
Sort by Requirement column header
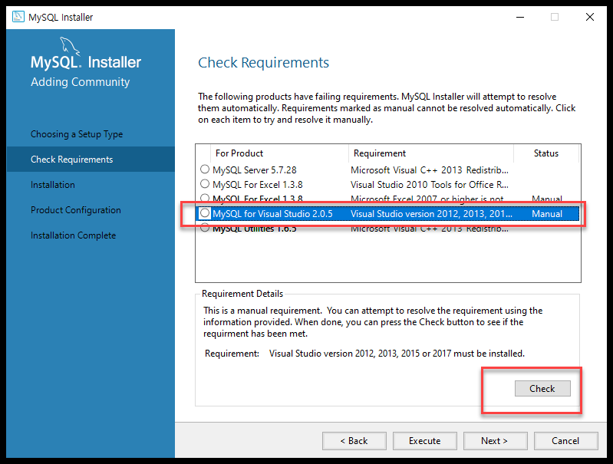click(x=430, y=153)
